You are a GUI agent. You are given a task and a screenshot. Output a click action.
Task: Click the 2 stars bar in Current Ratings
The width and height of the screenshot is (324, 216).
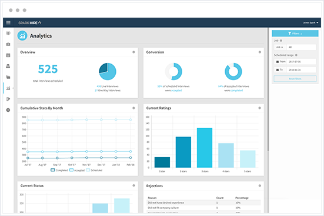[183, 152]
